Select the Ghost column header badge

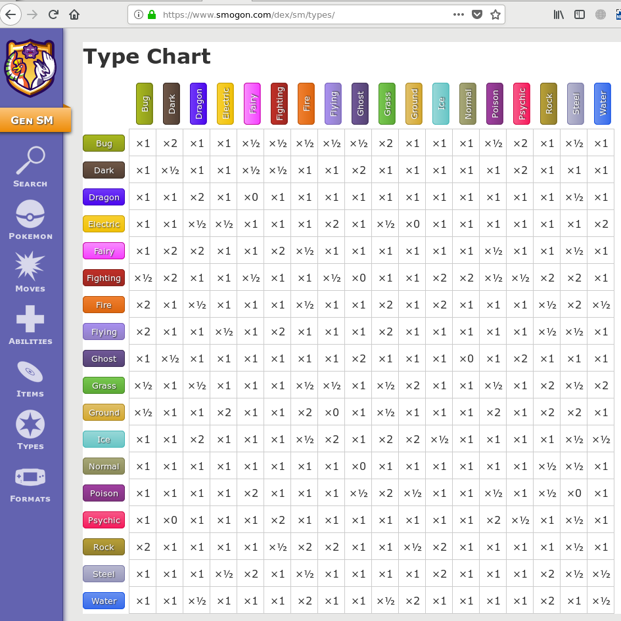pyautogui.click(x=360, y=104)
